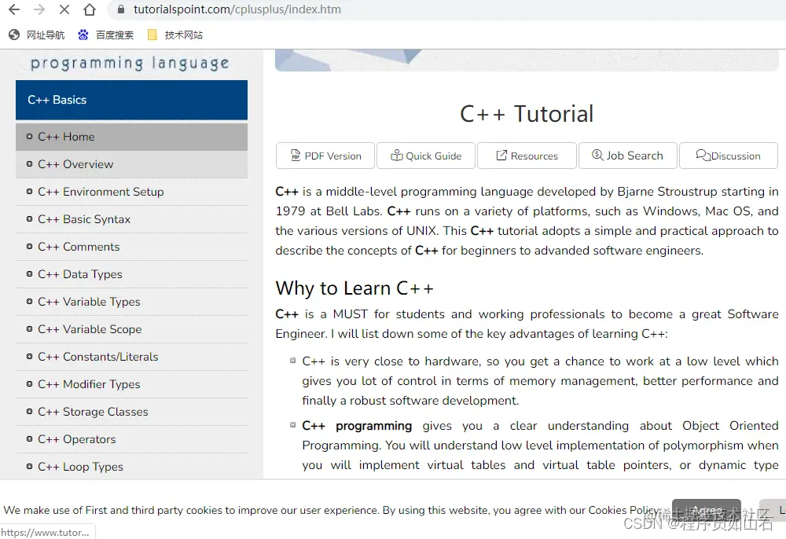The width and height of the screenshot is (786, 539).
Task: Open the C++ Overview sidebar item
Action: [131, 164]
